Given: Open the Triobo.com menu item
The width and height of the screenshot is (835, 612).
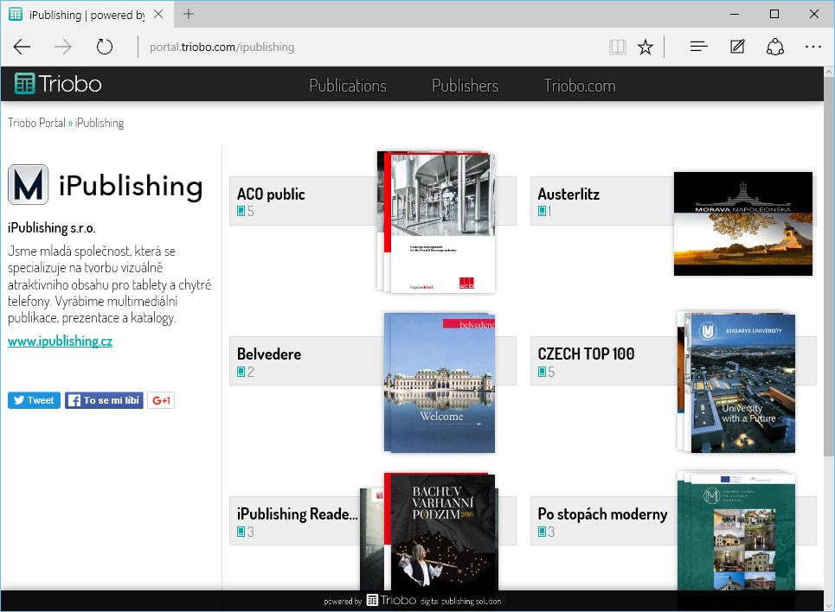Looking at the screenshot, I should click(580, 86).
